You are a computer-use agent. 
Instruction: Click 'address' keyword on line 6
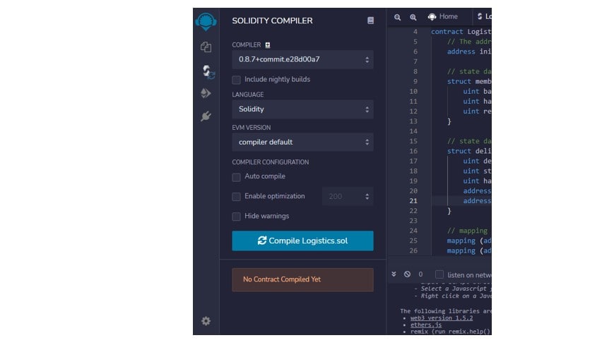(x=461, y=52)
